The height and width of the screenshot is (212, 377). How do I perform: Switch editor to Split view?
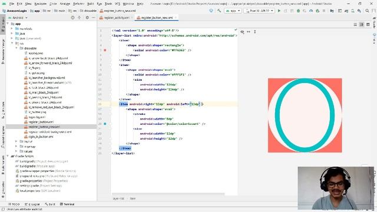pyautogui.click(x=361, y=25)
